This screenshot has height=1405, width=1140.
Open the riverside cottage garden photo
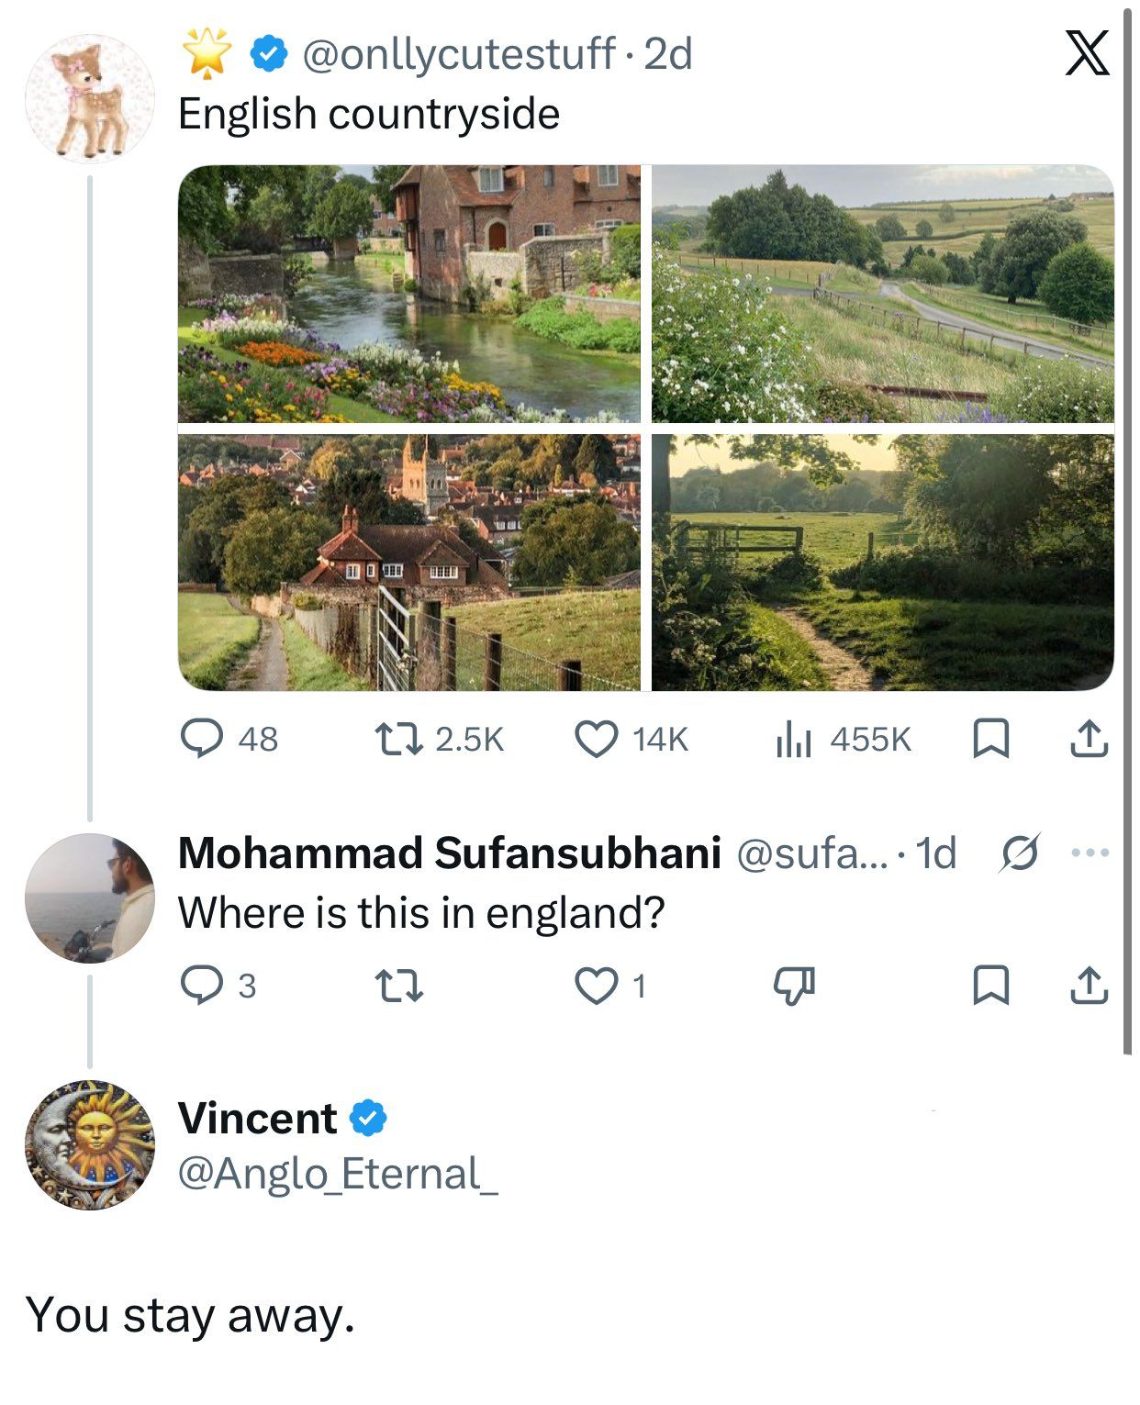pos(408,294)
